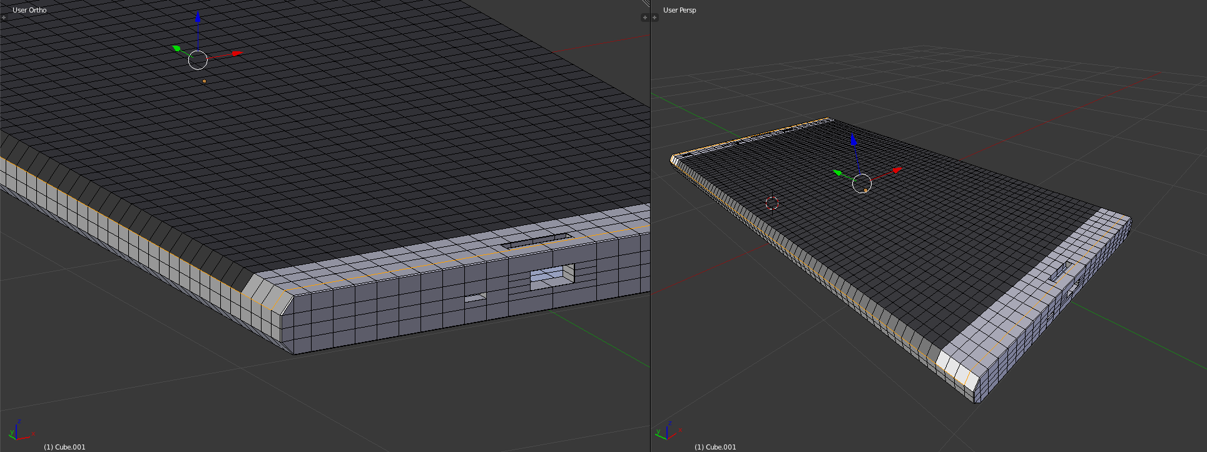Screen dimensions: 1207x452
Task: Click white manipulator center circle in Persp viewport
Action: click(862, 184)
